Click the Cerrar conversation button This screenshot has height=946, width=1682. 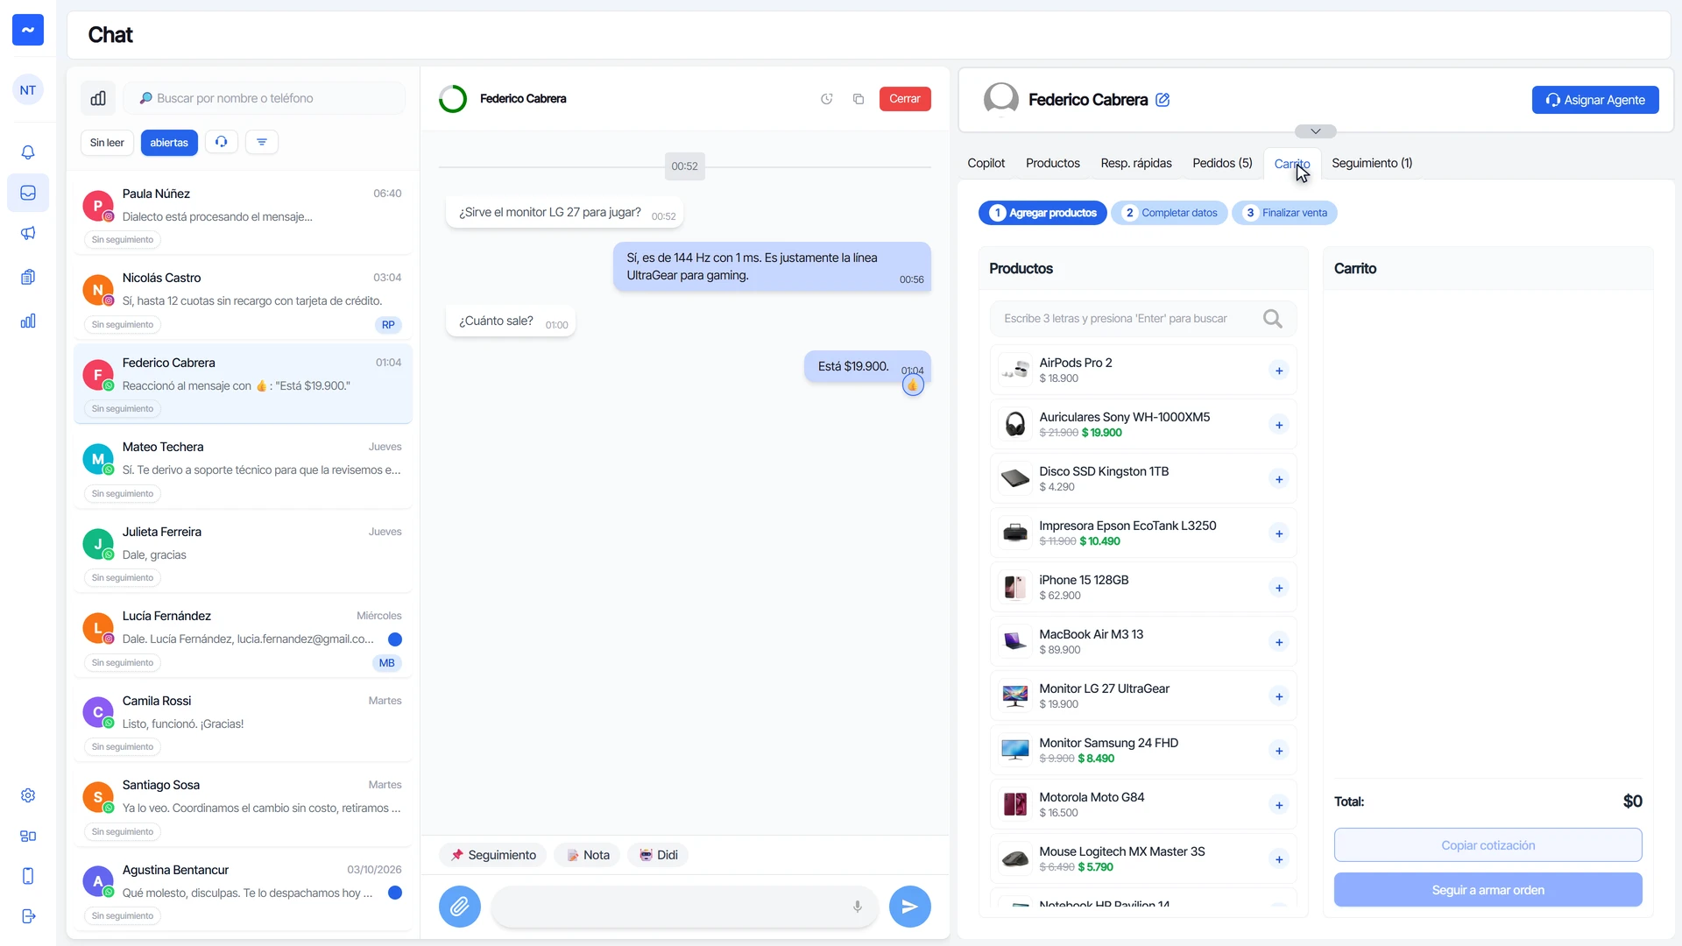pos(905,99)
